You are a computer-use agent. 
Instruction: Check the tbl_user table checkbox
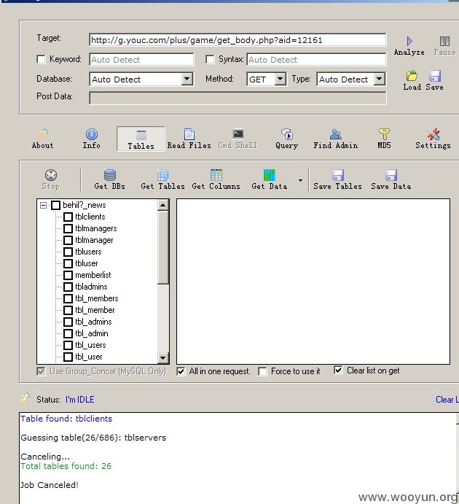68,357
